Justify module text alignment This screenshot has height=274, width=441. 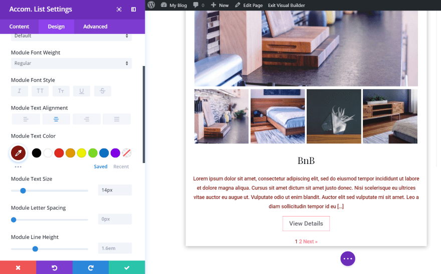click(117, 119)
